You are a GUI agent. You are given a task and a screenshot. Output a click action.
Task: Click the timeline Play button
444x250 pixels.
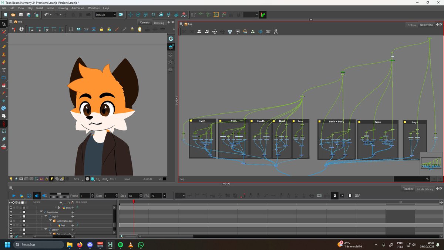click(x=14, y=196)
